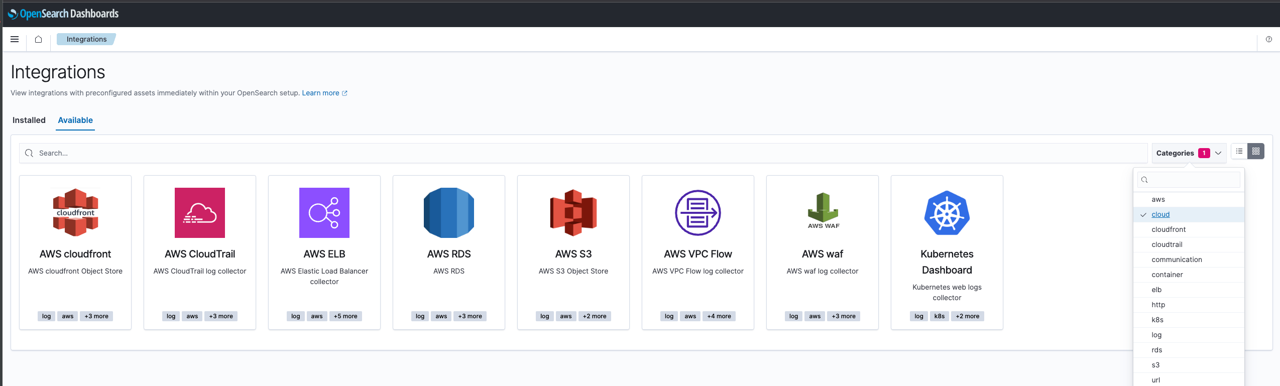Click AWS Elastic Load Balancer collector description
The width and height of the screenshot is (1280, 386).
pos(324,276)
